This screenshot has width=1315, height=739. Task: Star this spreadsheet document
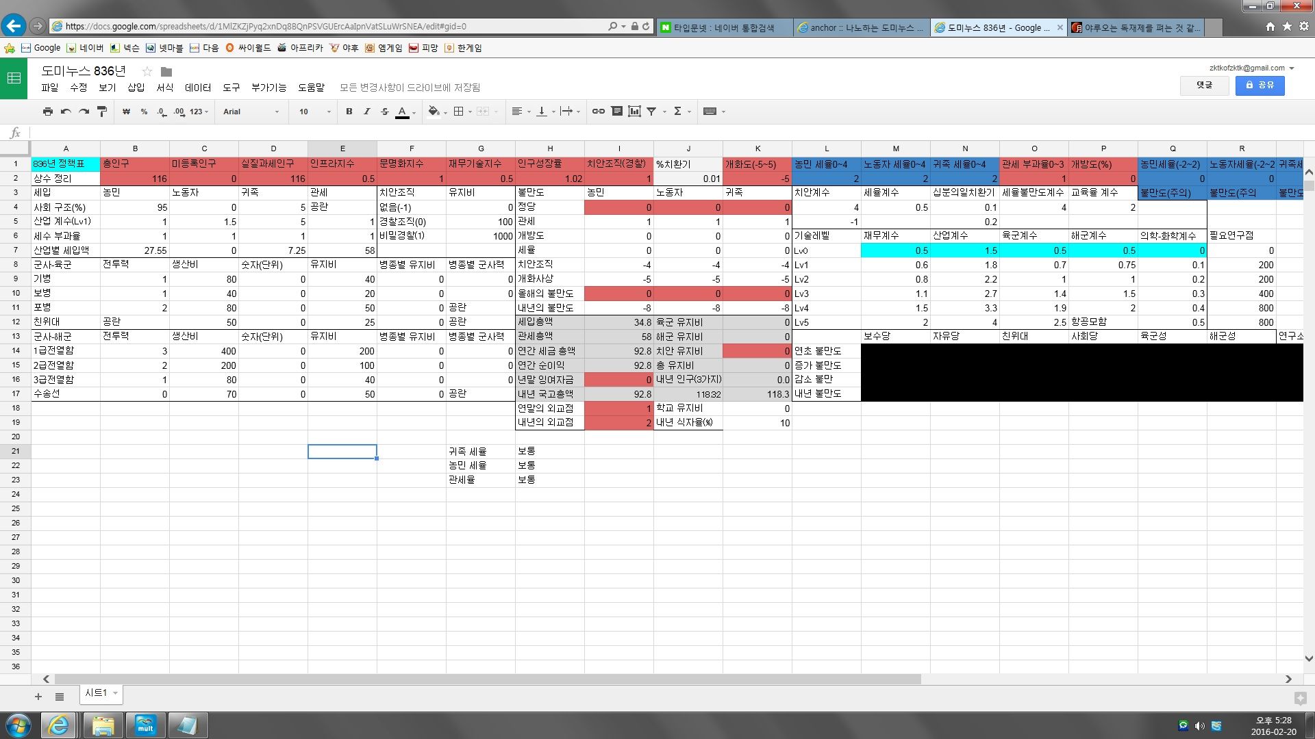[147, 71]
